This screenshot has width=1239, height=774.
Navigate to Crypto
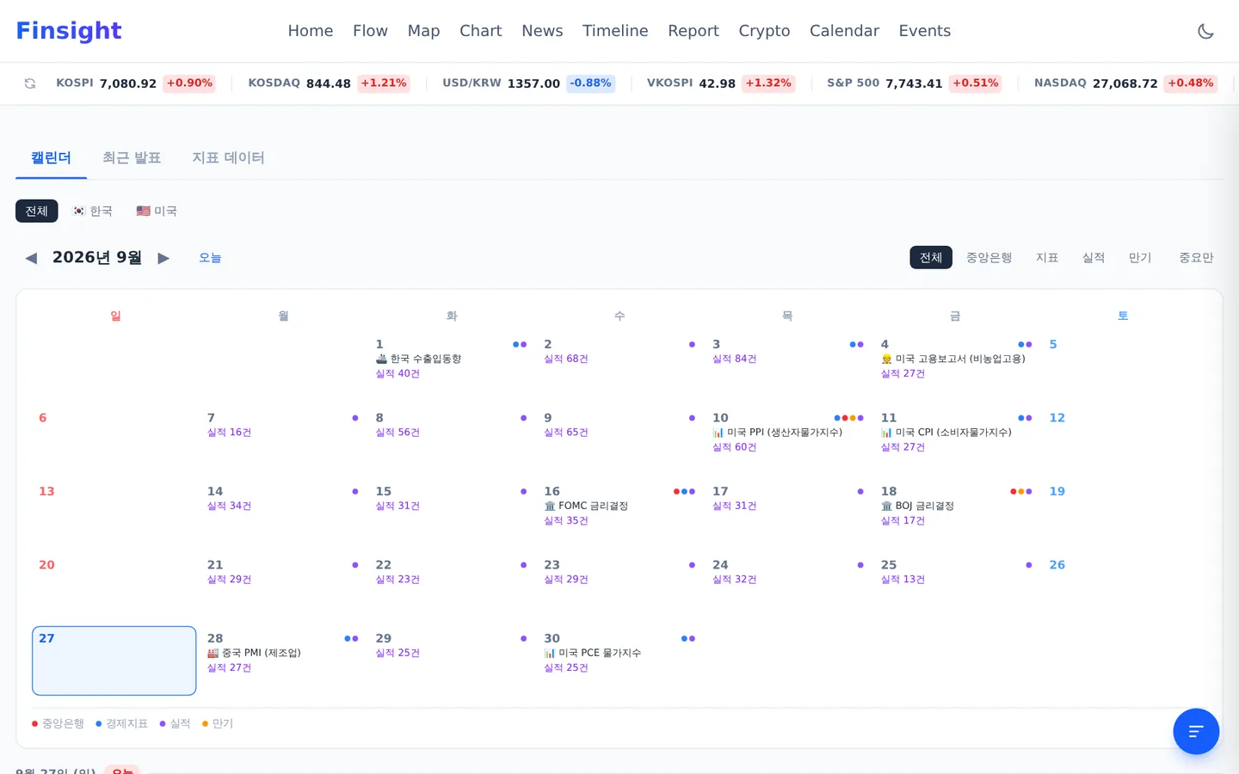tap(764, 31)
